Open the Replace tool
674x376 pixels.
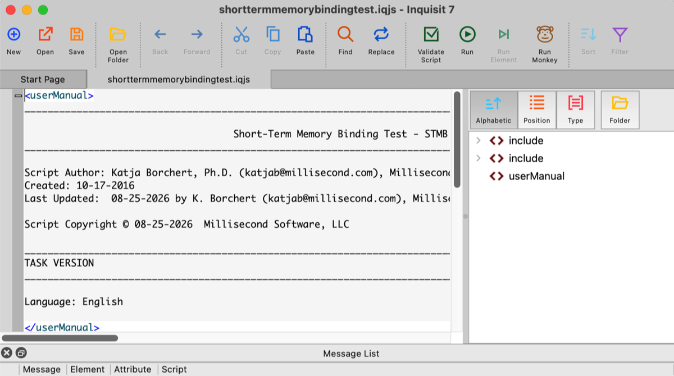click(381, 35)
